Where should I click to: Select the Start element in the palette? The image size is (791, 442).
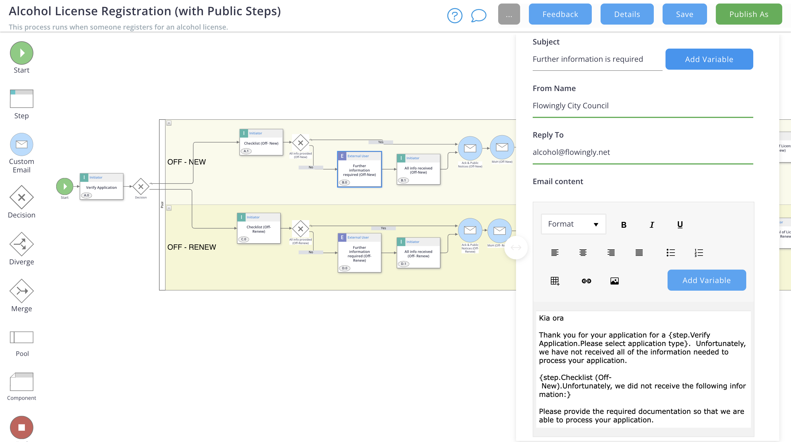[x=21, y=53]
